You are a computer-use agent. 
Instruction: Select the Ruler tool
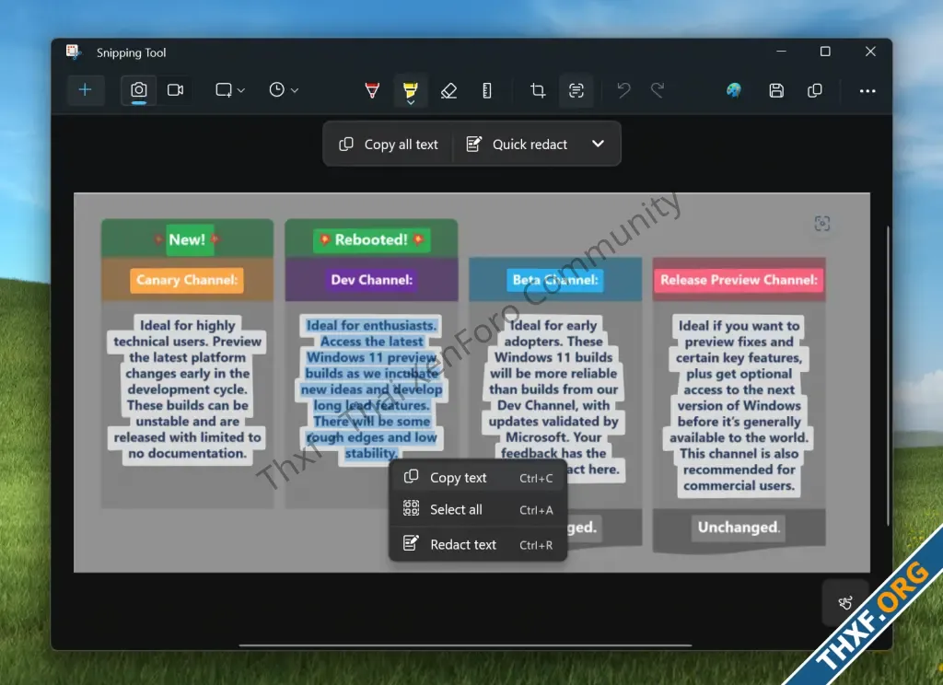487,91
